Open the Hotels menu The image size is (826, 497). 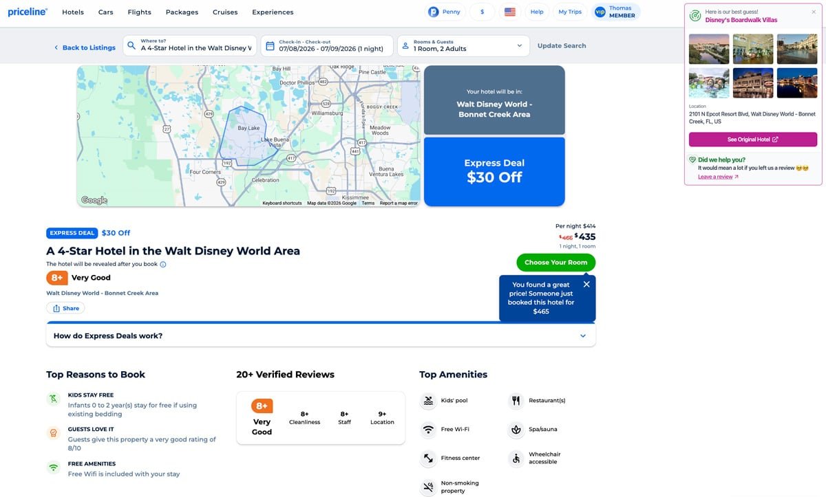(x=73, y=12)
